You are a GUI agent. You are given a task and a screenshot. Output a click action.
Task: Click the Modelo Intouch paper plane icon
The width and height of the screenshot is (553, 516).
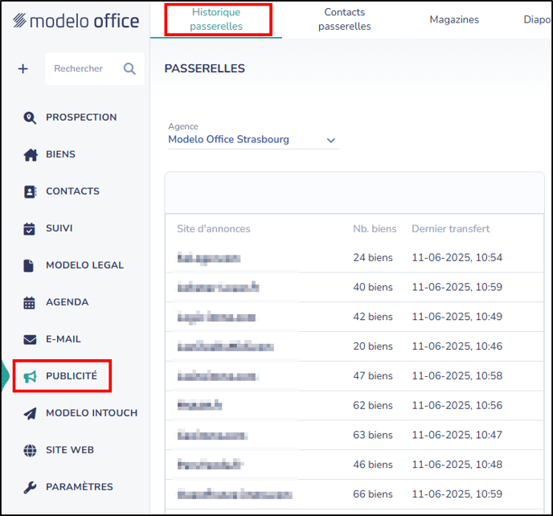coord(30,413)
